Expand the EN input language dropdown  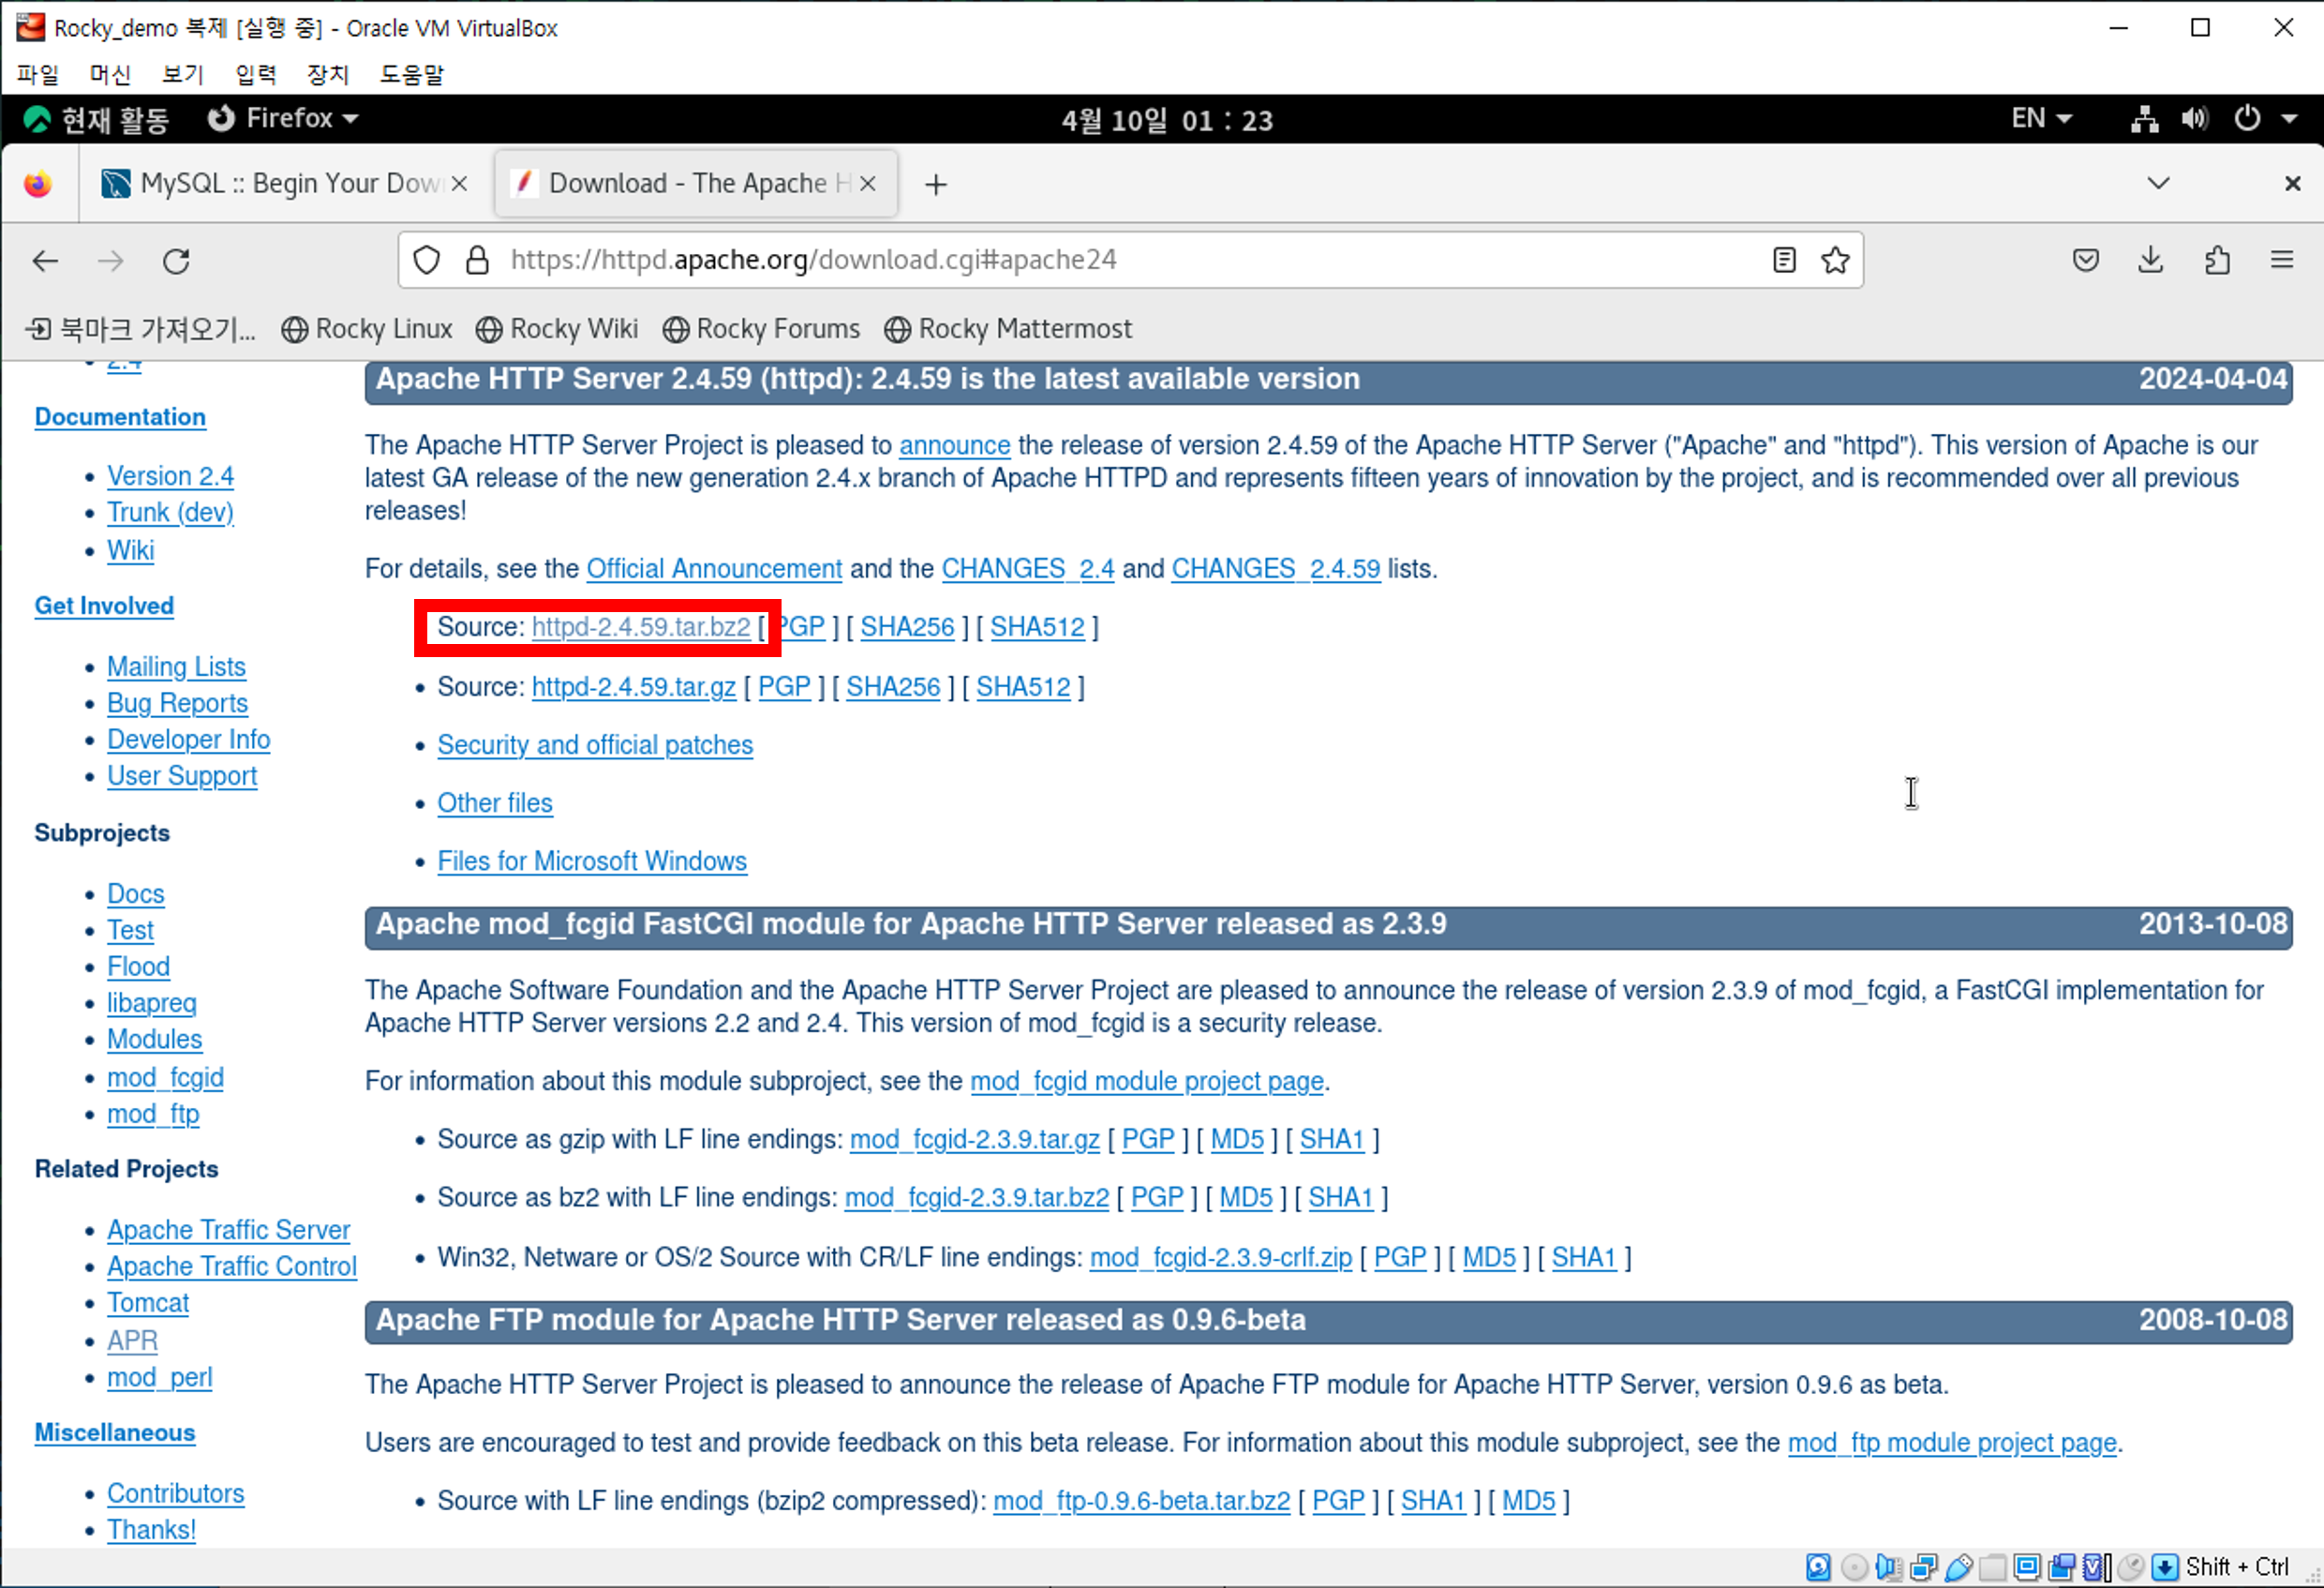(2041, 119)
